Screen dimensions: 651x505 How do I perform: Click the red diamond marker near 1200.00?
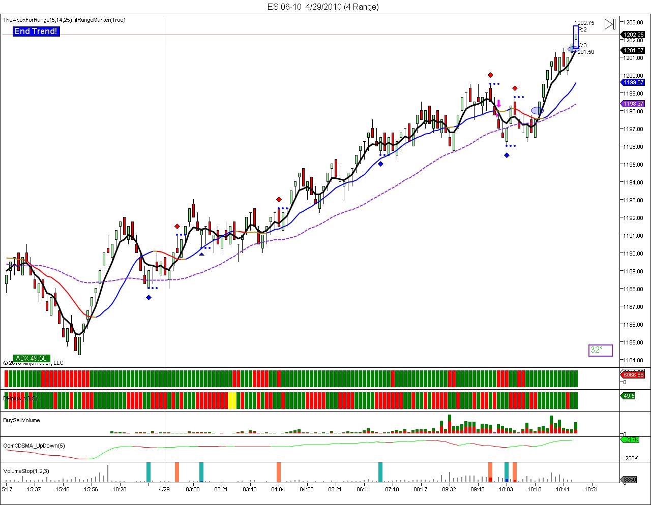[490, 75]
